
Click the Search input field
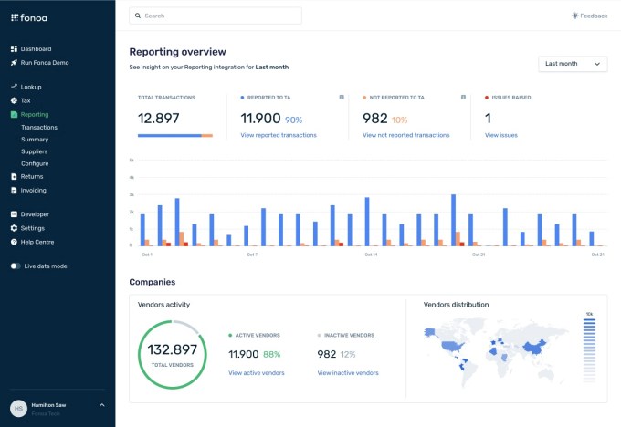pyautogui.click(x=216, y=16)
